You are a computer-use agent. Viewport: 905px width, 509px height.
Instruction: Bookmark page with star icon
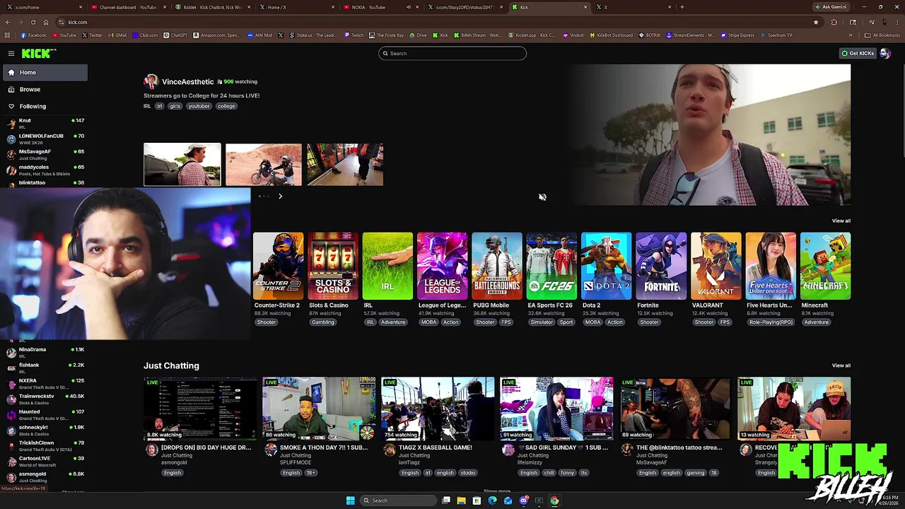(x=816, y=22)
